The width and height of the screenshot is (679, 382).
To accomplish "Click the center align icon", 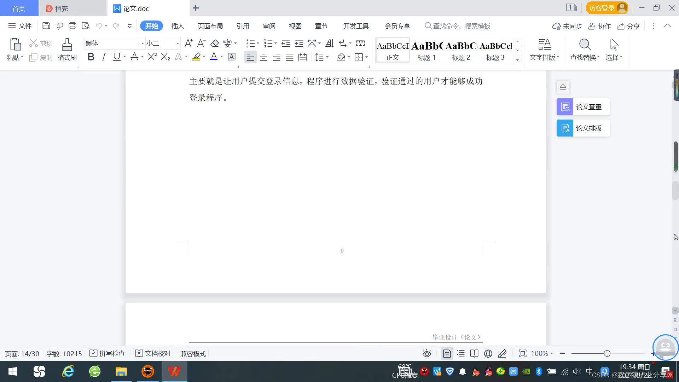I will click(x=263, y=57).
